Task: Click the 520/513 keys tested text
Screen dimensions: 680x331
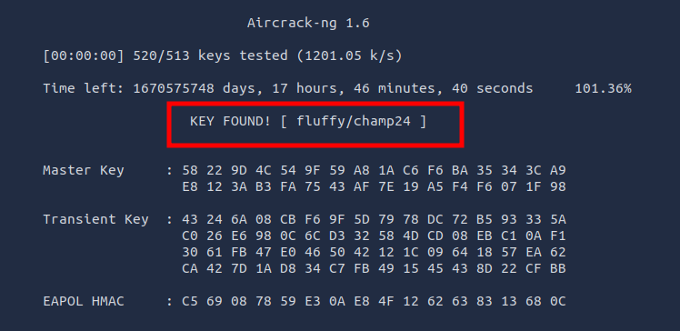Action: (x=210, y=55)
